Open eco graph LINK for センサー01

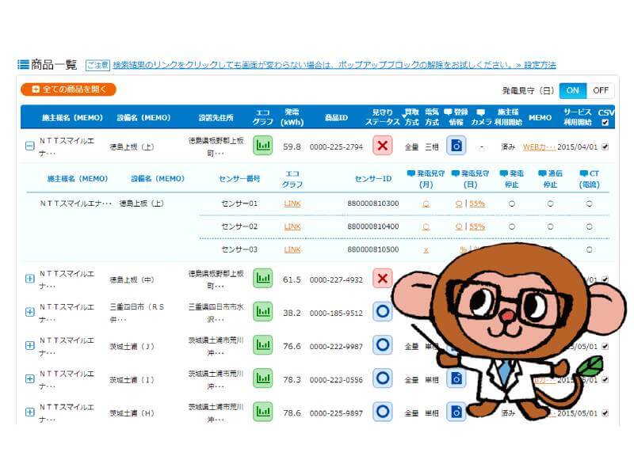click(292, 203)
